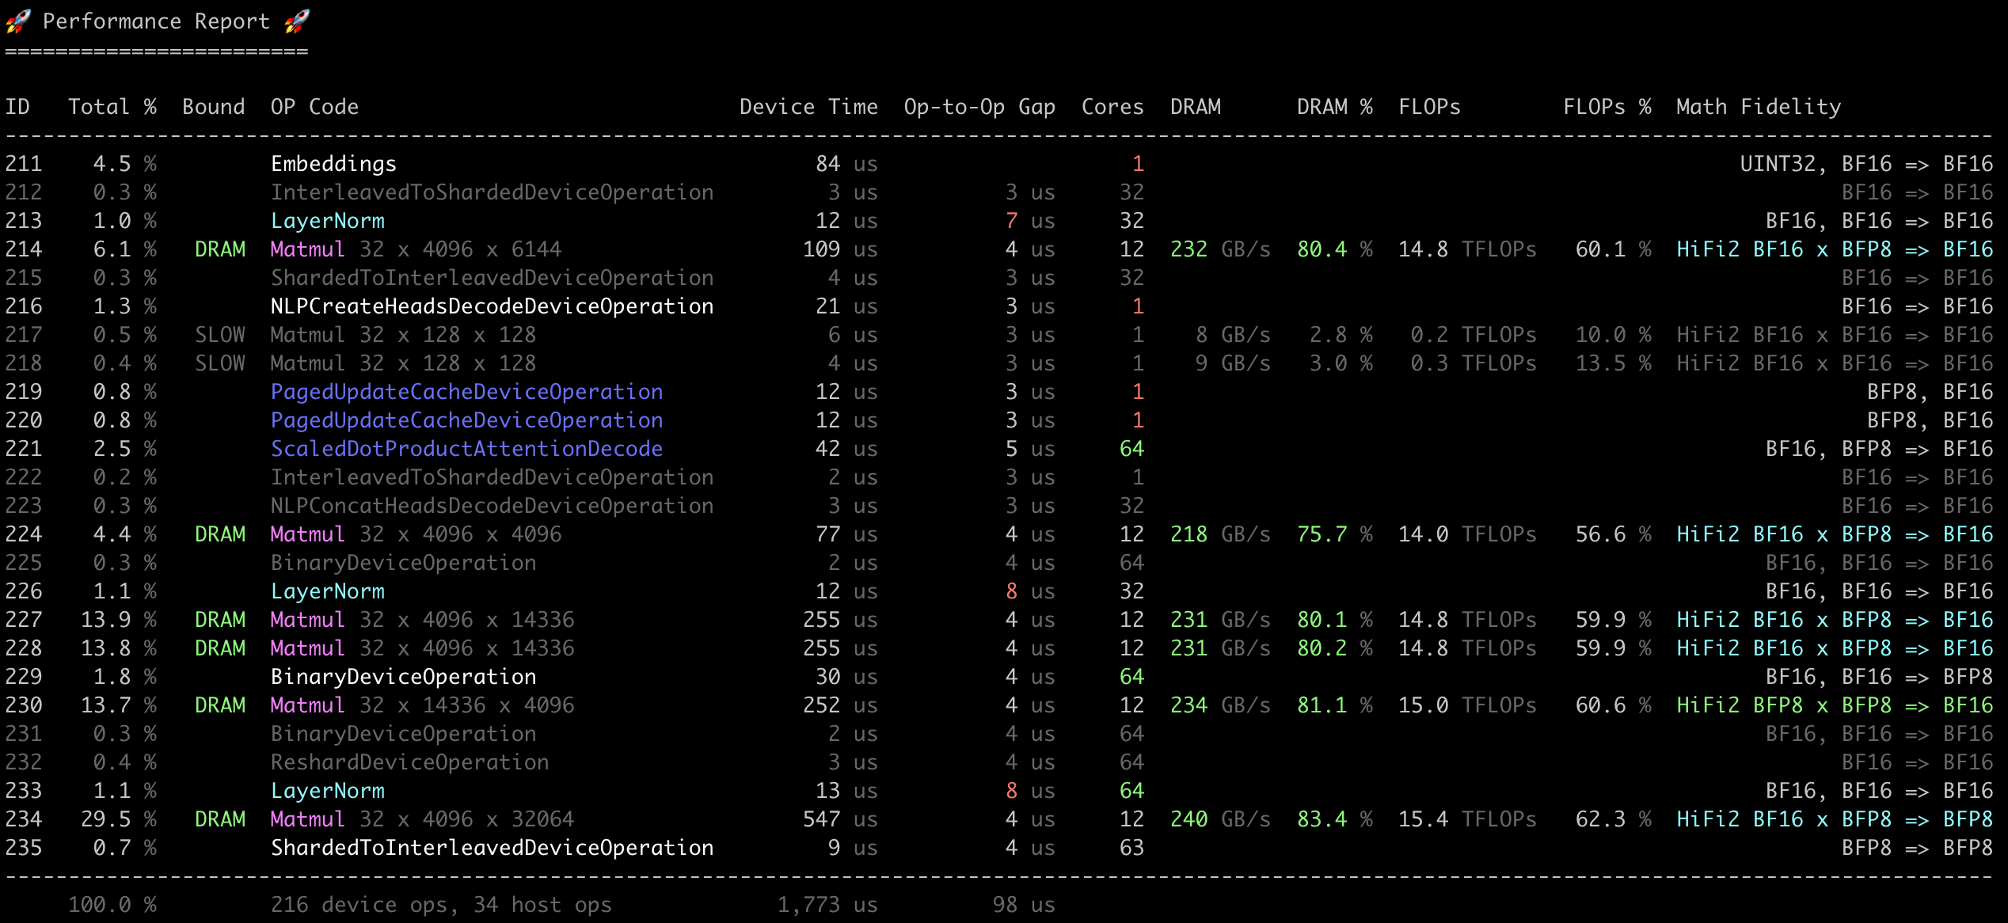The image size is (2008, 923).
Task: Click 'BinaryDeviceOperation' in row 229
Action: click(403, 677)
